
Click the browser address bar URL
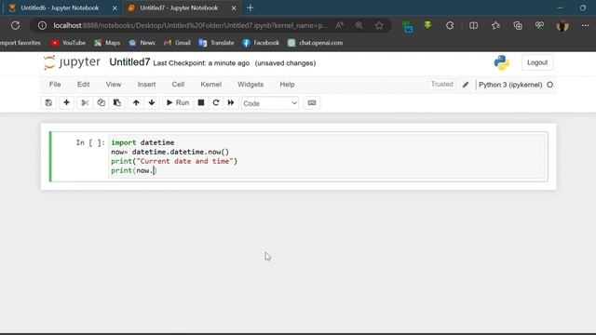[x=189, y=25]
